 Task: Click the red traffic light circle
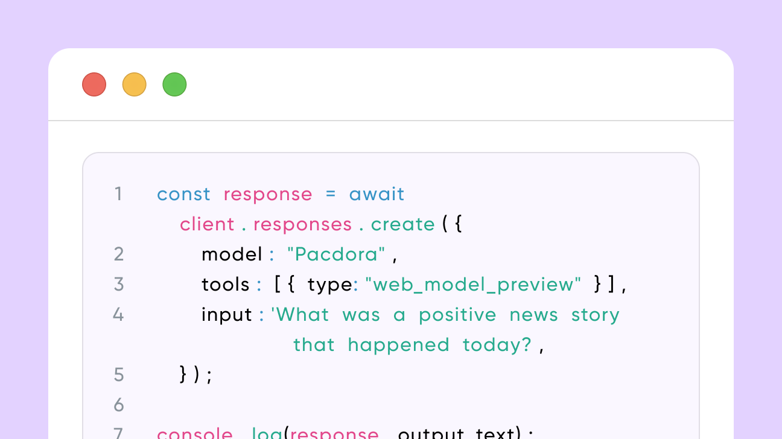[x=94, y=84]
